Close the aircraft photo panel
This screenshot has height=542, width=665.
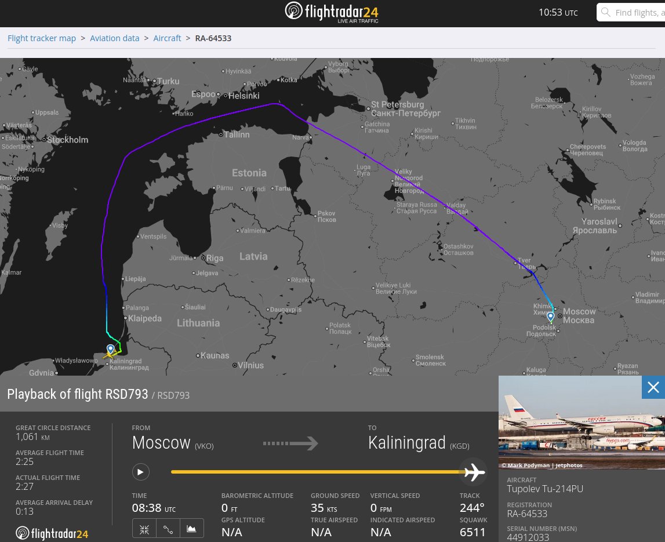click(x=653, y=387)
